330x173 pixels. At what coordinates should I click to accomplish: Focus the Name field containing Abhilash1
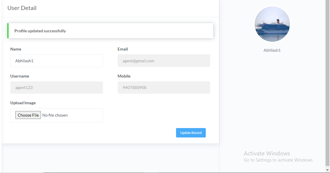coord(57,61)
